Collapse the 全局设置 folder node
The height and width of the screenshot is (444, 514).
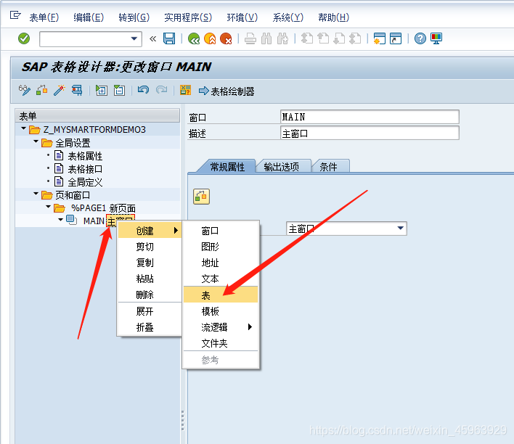(36, 141)
